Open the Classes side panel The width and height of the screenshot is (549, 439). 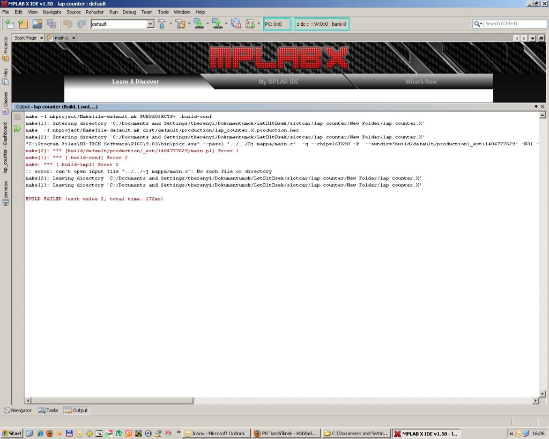tap(5, 103)
